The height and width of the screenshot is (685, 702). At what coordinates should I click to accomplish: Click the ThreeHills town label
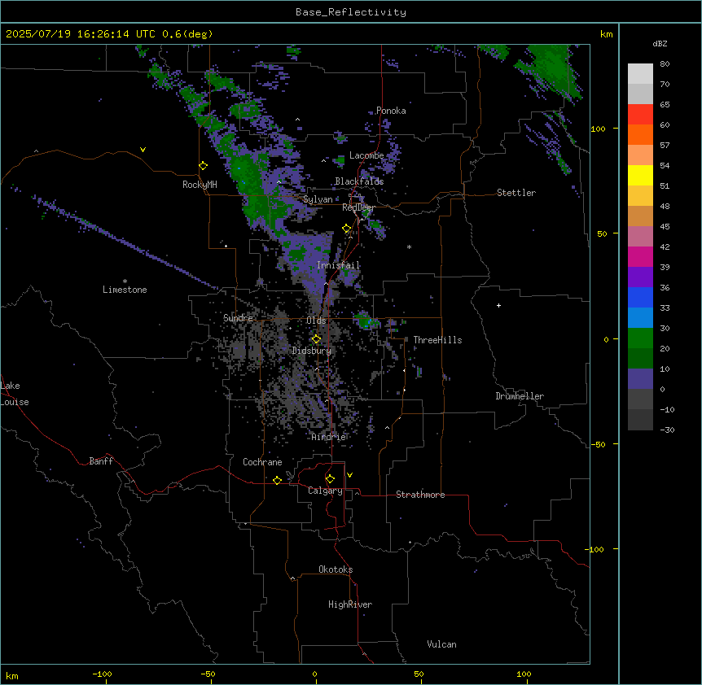tap(437, 340)
